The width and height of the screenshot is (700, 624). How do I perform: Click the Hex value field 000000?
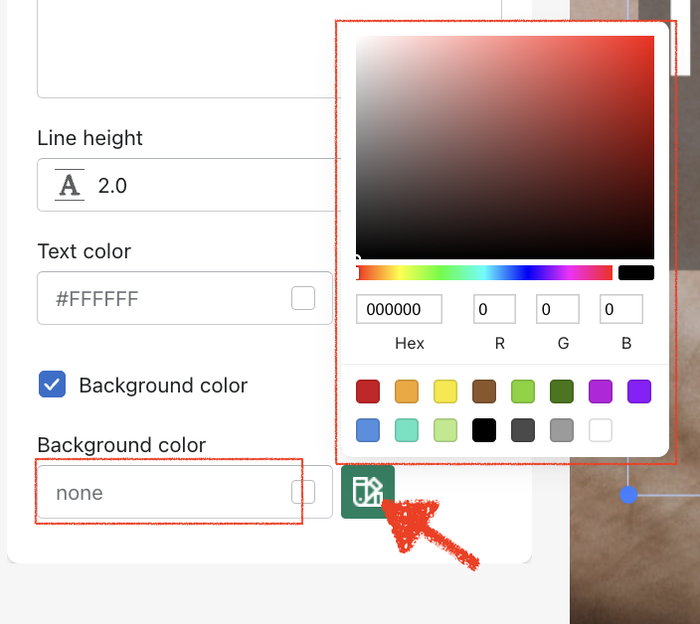(x=399, y=309)
